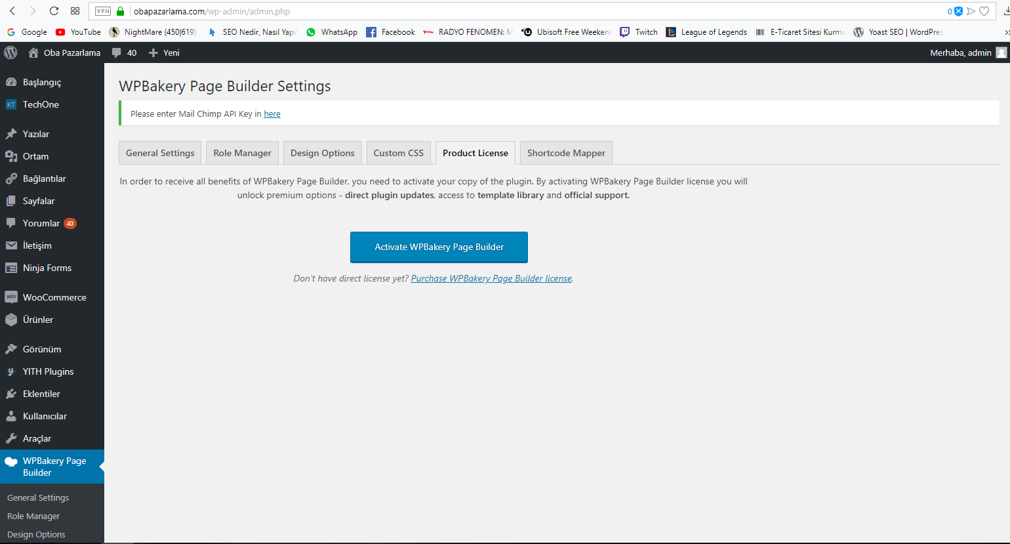Open Bağlantılar links menu
The height and width of the screenshot is (544, 1010).
tap(52, 178)
